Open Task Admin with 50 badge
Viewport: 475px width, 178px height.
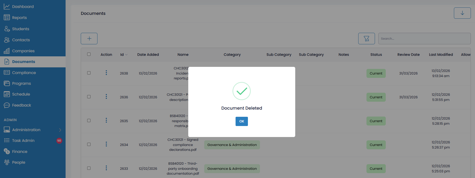[23, 141]
